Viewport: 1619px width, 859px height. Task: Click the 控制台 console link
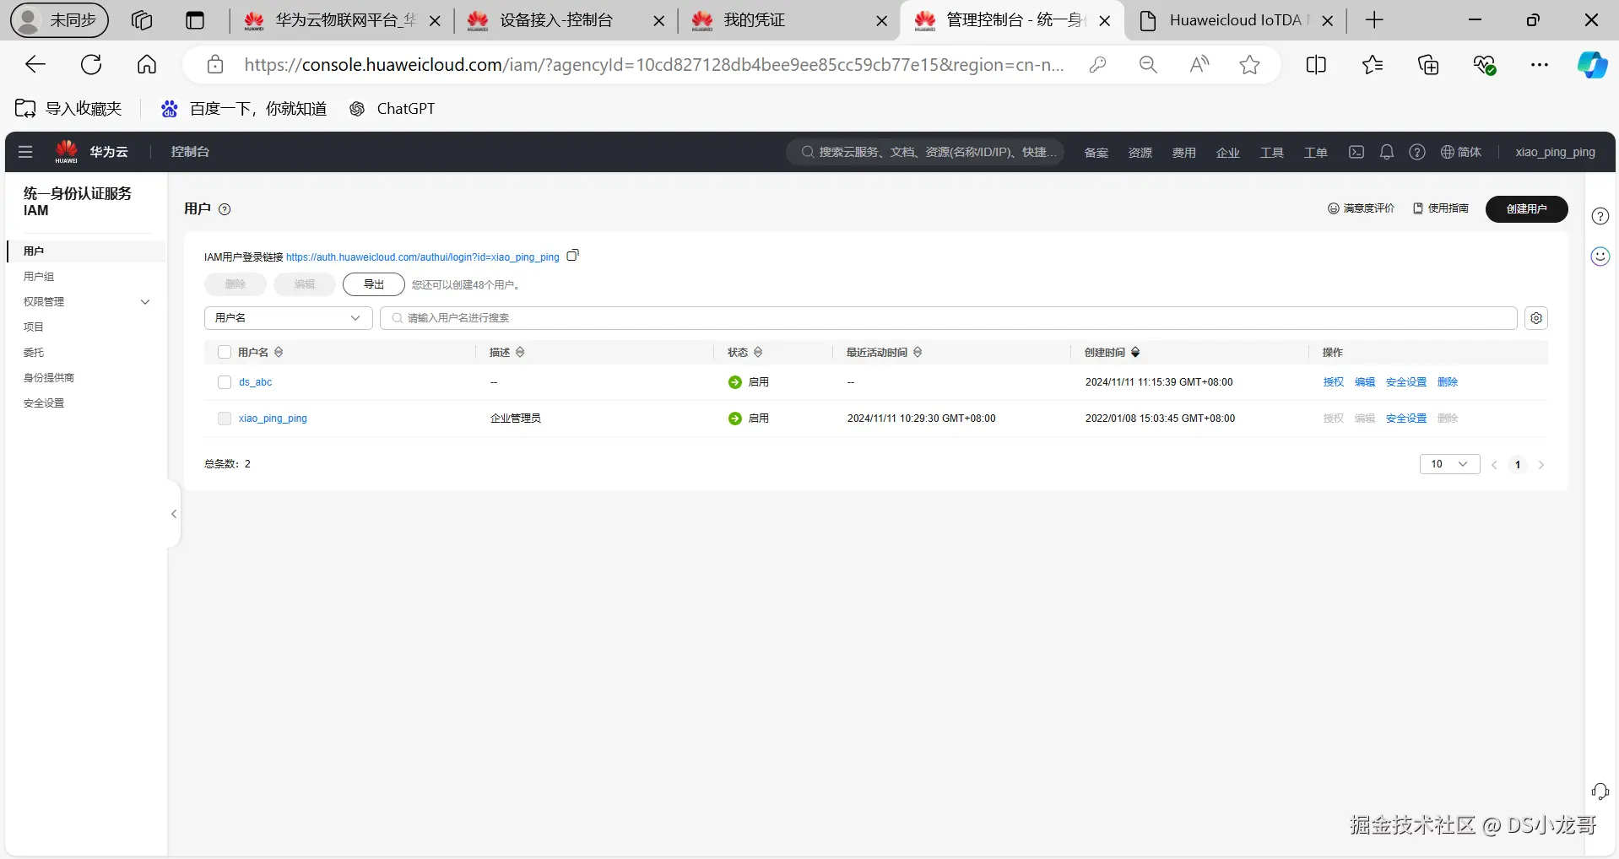click(190, 152)
